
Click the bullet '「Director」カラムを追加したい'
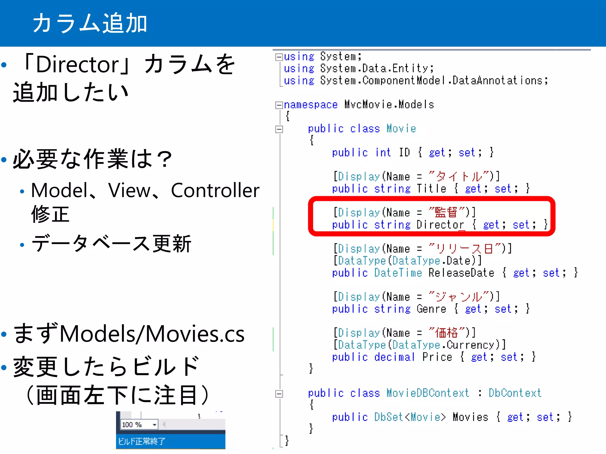pos(124,78)
